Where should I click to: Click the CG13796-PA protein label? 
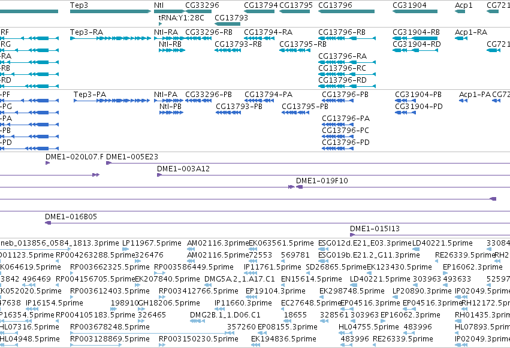346,119
